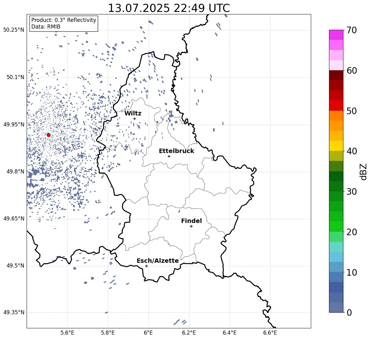Viewport: 371px width, 339px height.
Task: Click the 49.35°N latitude label
Action: 14,312
